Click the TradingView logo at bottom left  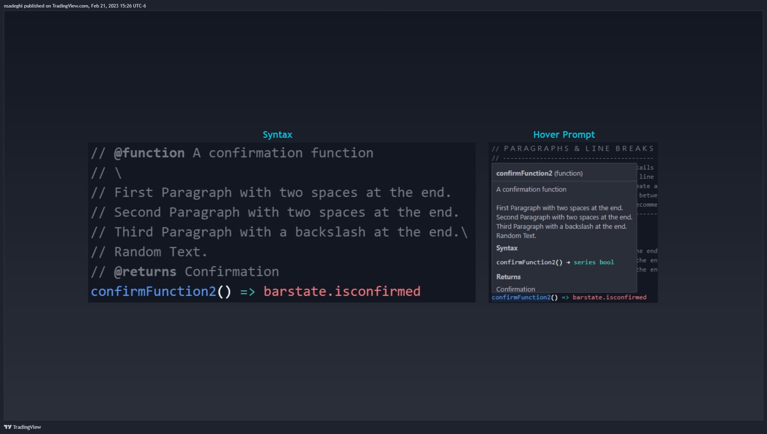(x=23, y=427)
